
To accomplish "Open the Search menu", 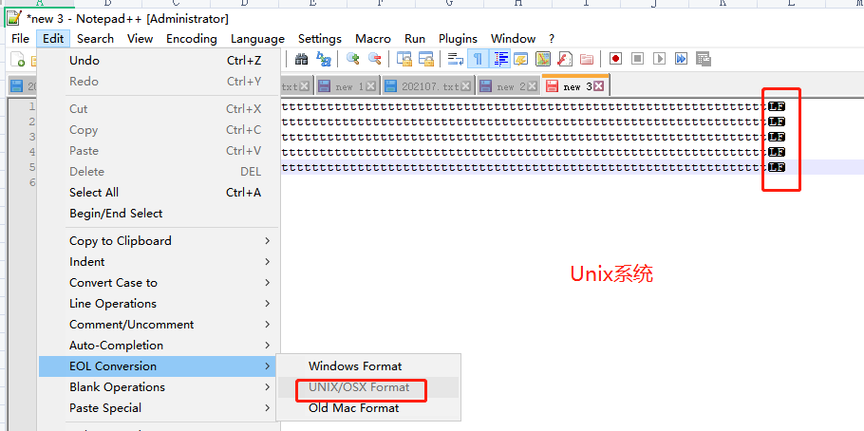I will click(95, 39).
